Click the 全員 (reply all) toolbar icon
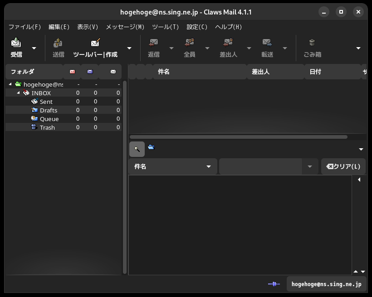Image resolution: width=372 pixels, height=297 pixels. click(x=189, y=48)
